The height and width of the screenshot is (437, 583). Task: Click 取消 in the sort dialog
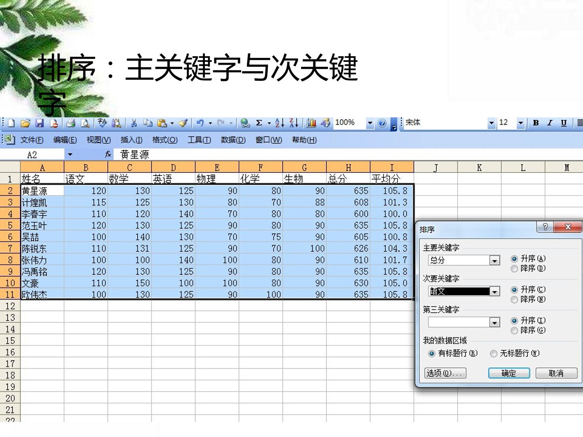556,373
